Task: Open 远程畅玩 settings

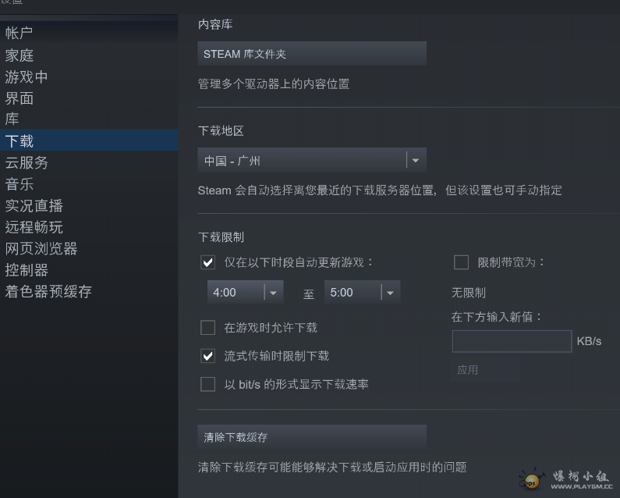Action: pyautogui.click(x=34, y=227)
